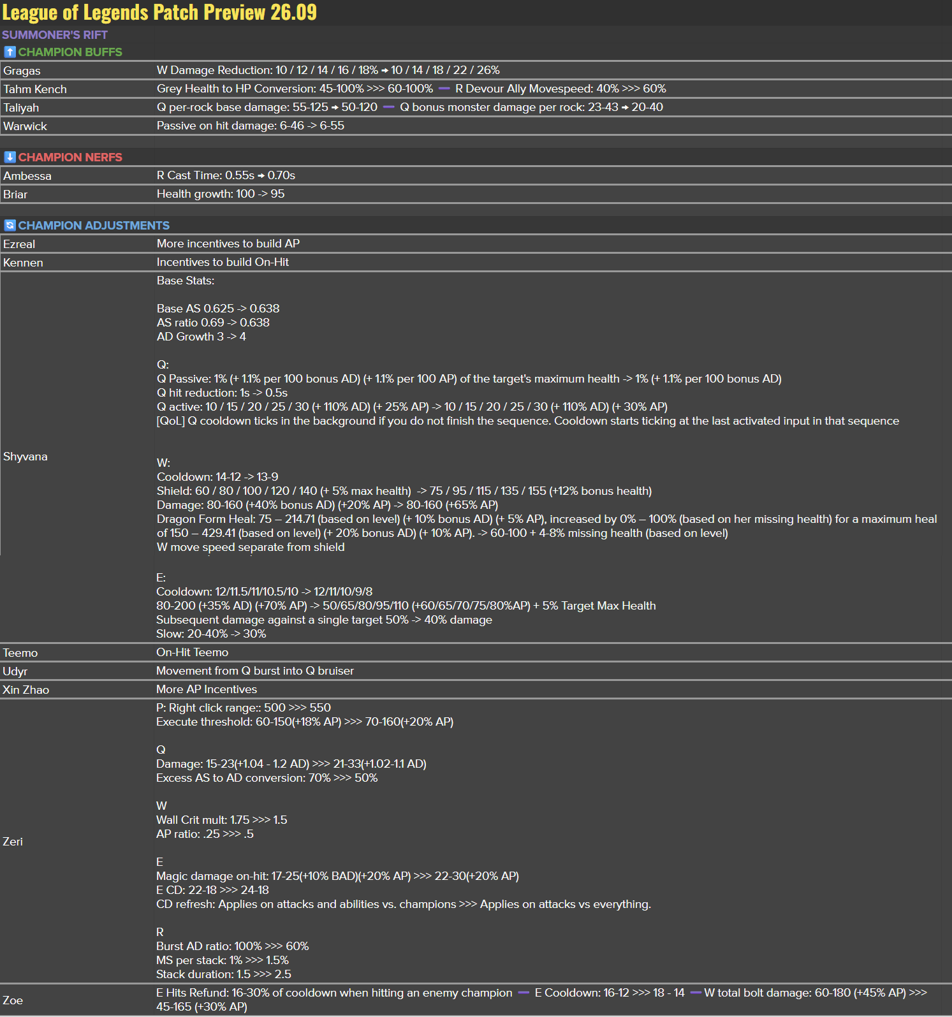Click the Gragas champion name
This screenshot has height=1017, width=952.
(22, 71)
